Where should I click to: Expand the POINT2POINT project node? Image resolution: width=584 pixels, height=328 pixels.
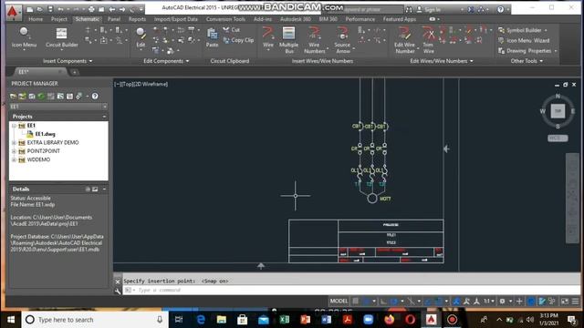[x=15, y=151]
